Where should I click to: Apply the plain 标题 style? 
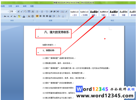point(124,13)
